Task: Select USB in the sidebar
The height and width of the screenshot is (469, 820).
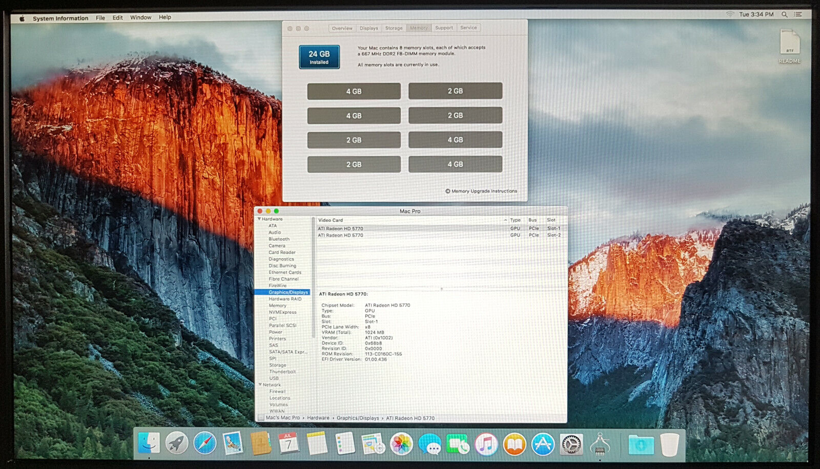Action: (274, 378)
